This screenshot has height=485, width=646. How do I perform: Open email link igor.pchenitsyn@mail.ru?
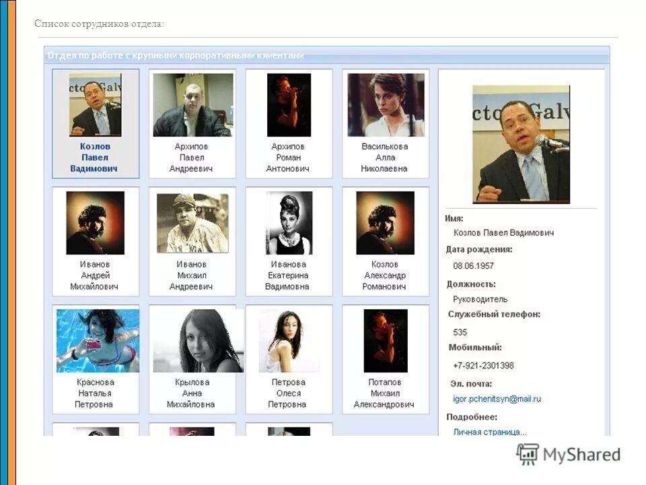coord(497,399)
